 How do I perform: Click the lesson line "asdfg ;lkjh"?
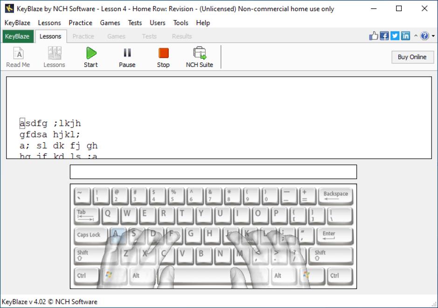[50, 123]
